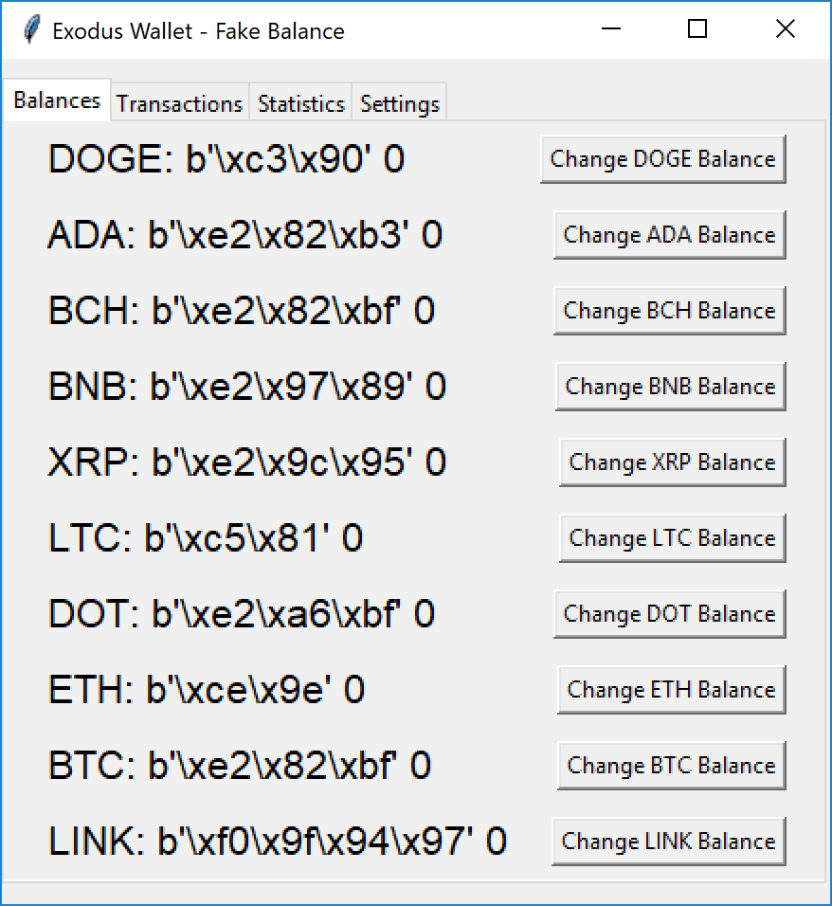The image size is (832, 906).
Task: Minimize the Exodus Wallet window
Action: [x=610, y=28]
